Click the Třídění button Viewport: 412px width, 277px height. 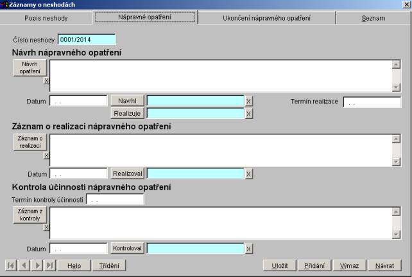coord(108,265)
